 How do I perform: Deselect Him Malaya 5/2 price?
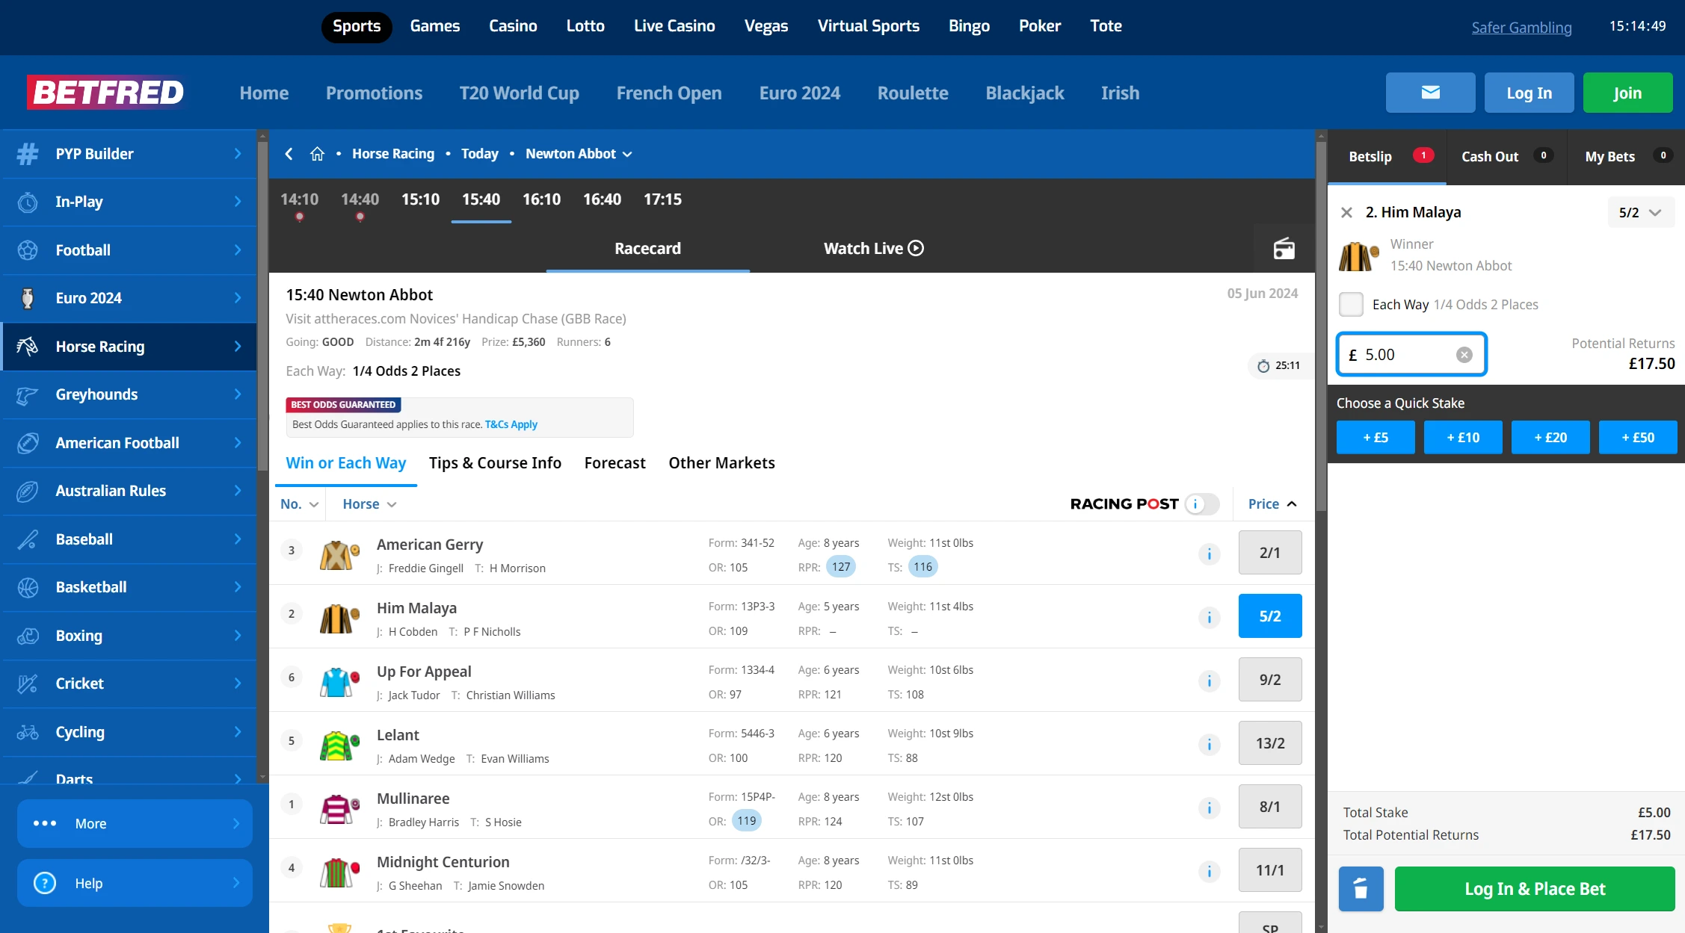click(x=1270, y=616)
